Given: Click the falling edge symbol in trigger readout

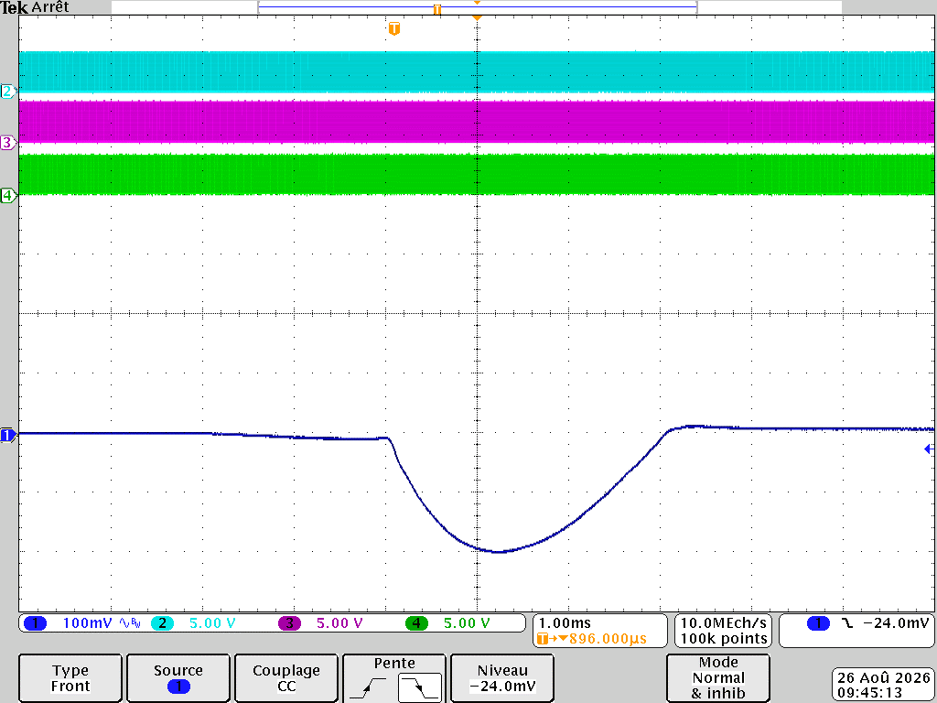Looking at the screenshot, I should pos(846,623).
